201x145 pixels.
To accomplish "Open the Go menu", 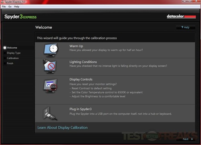I will tap(10, 6).
